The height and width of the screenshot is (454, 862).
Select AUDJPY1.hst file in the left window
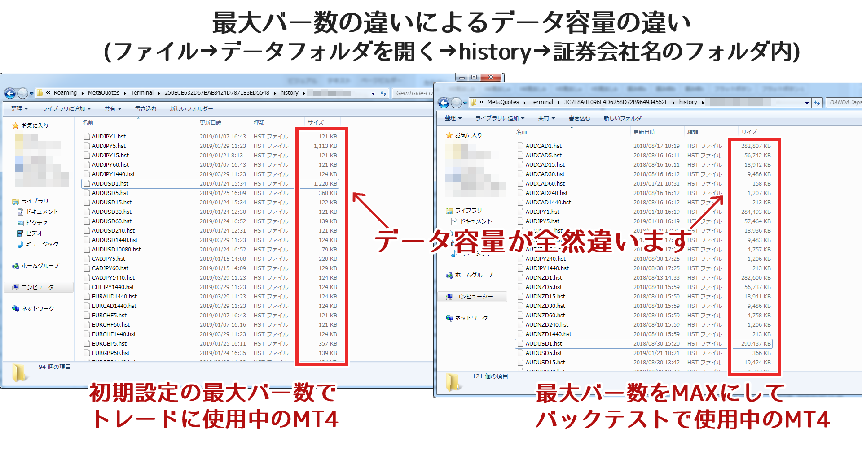tap(210, 136)
